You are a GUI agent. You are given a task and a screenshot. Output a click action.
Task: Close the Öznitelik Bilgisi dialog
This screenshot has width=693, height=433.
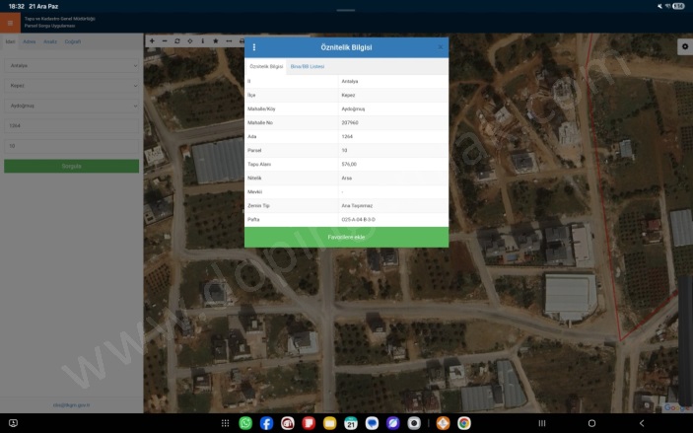(x=440, y=46)
